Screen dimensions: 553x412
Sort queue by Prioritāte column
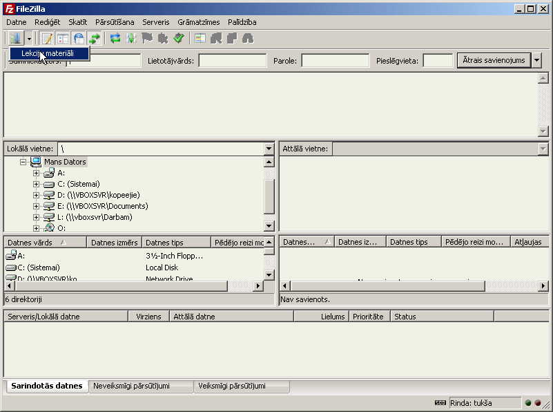[369, 317]
